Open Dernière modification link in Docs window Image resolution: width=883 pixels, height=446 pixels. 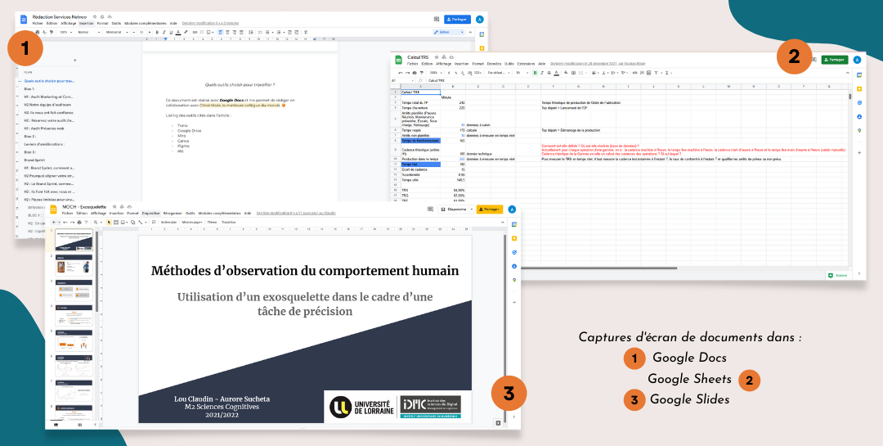coord(211,23)
